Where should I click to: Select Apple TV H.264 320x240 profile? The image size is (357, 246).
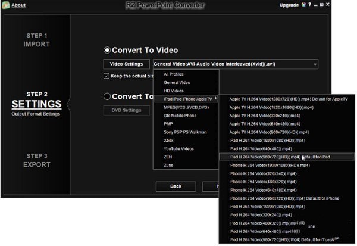click(287, 116)
